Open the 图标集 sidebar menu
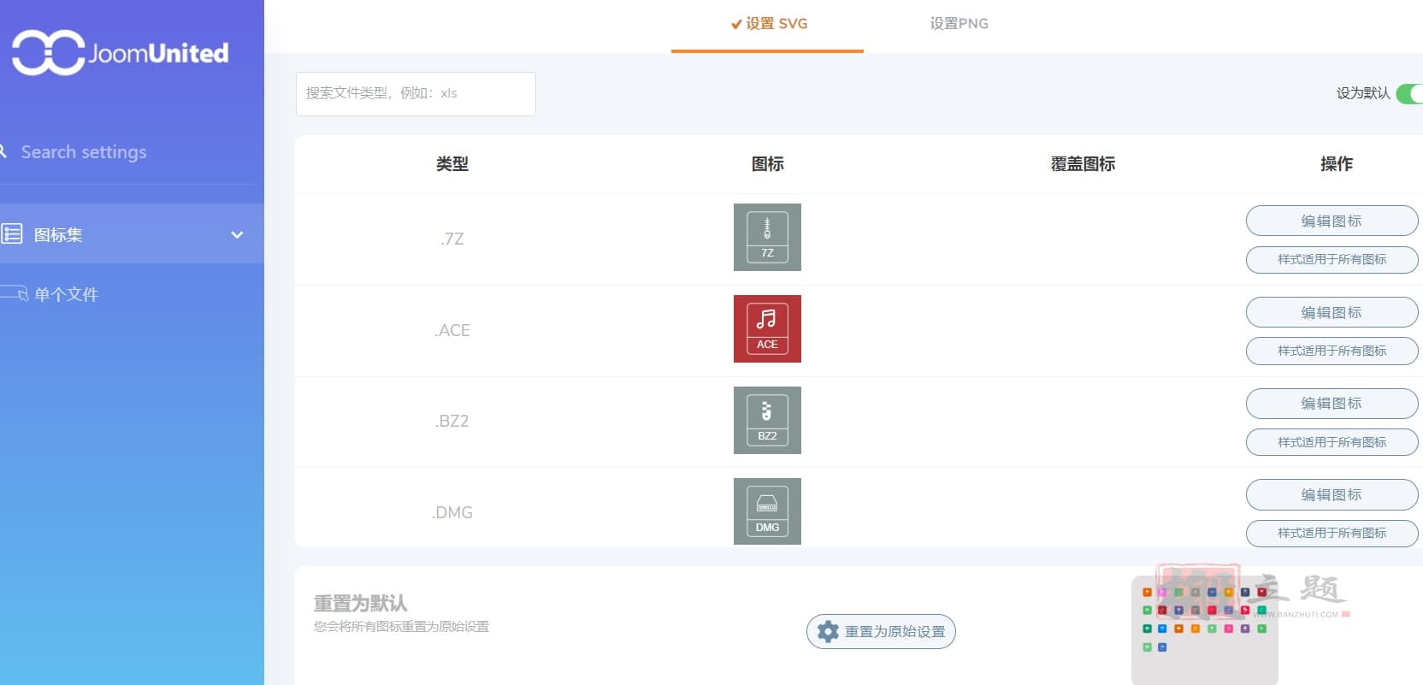Screen dimensions: 1423x685 point(132,233)
